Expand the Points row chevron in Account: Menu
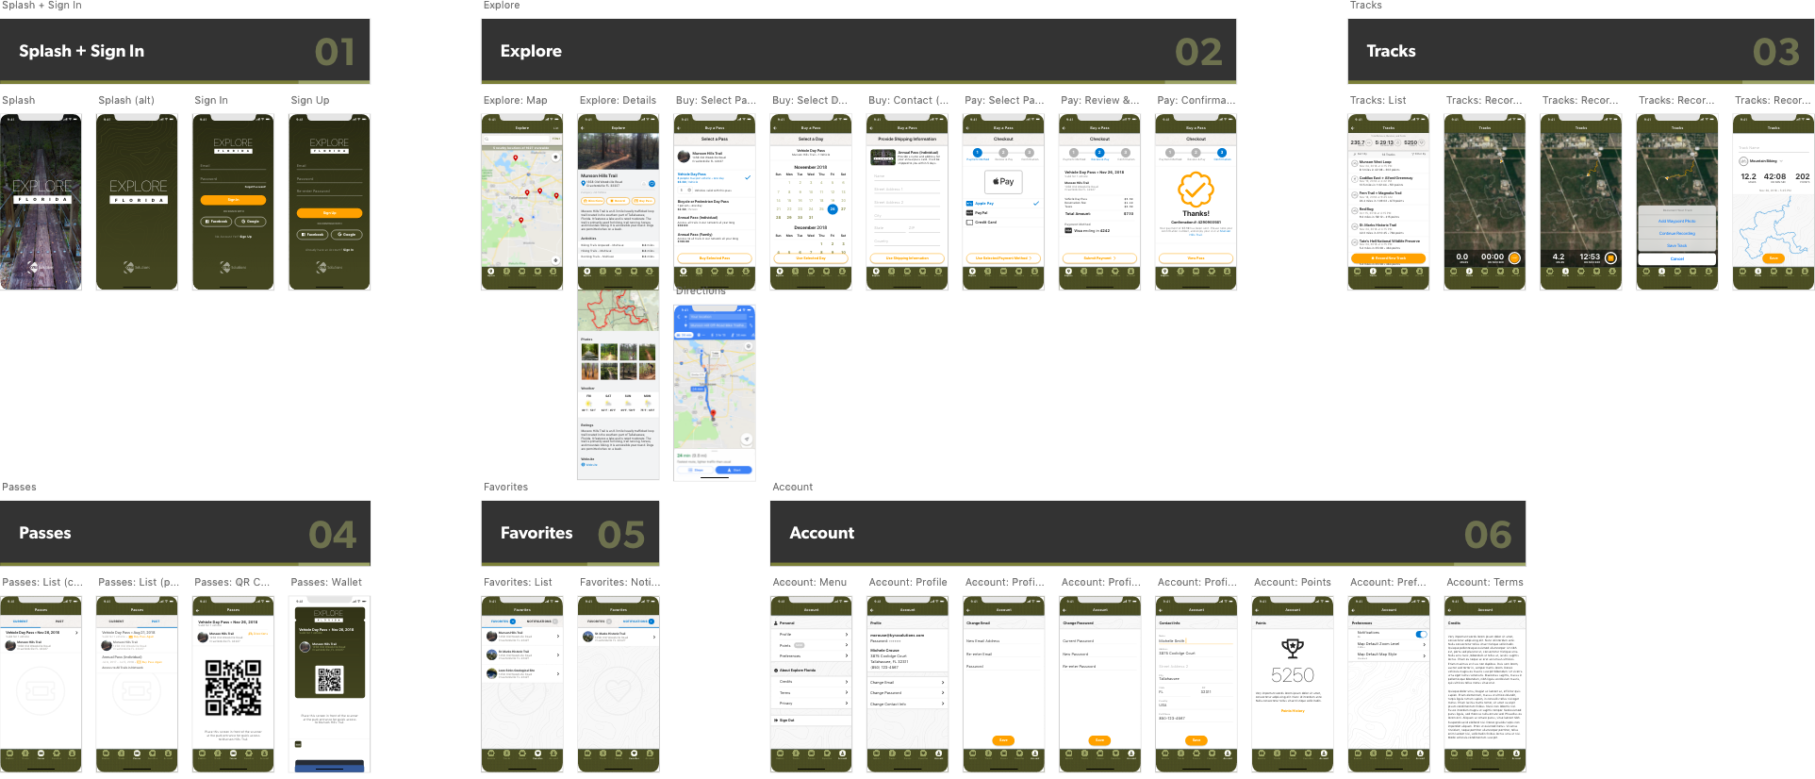 (x=847, y=645)
